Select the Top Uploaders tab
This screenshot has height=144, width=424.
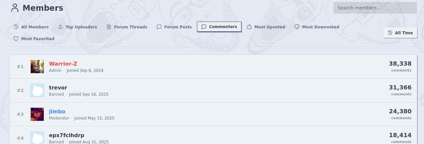[x=81, y=27]
